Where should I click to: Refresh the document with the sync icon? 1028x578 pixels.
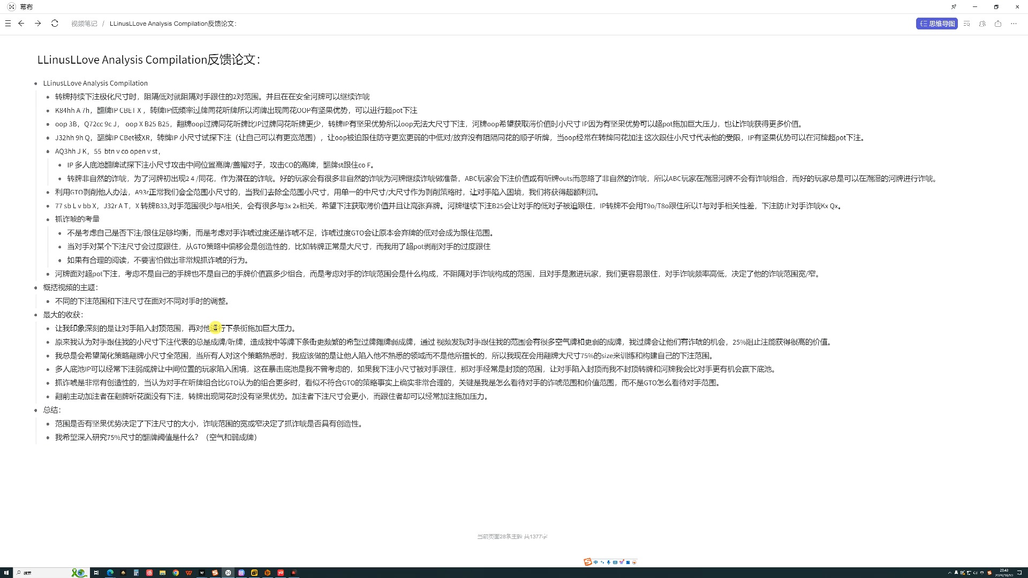pos(55,24)
